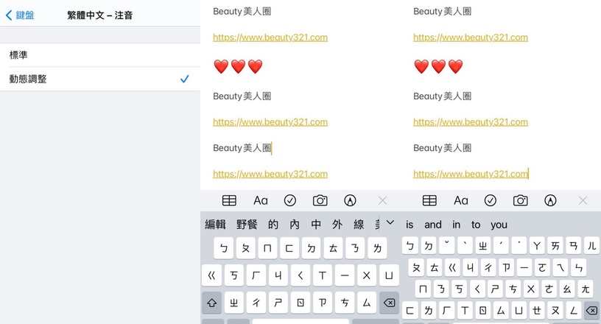Tap ㄡ key on the right keyboard

[555, 310]
